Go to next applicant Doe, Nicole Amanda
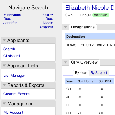Viewport: 115px width, 115px height. click(46, 21)
